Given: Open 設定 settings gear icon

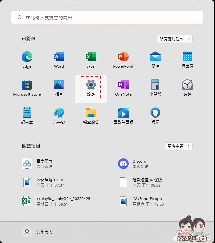Looking at the screenshot, I should coord(91,85).
